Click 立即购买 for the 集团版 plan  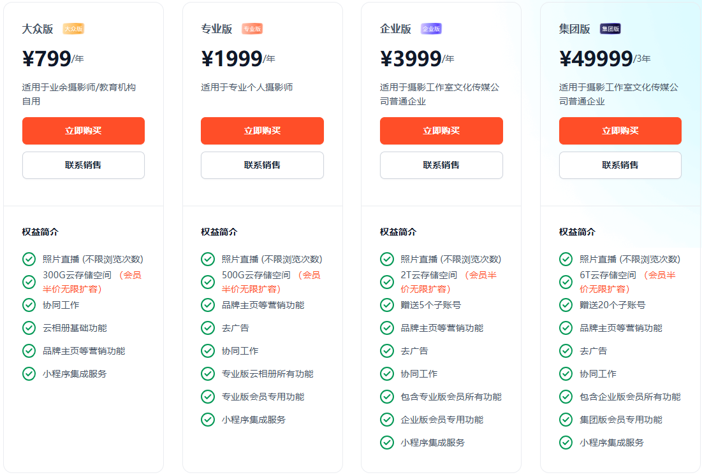[620, 131]
